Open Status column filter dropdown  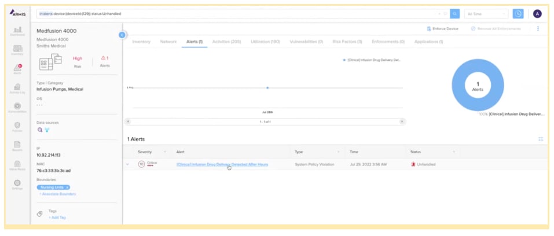point(454,152)
